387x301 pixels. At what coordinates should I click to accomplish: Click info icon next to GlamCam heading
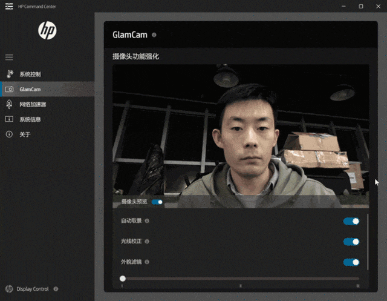[154, 35]
